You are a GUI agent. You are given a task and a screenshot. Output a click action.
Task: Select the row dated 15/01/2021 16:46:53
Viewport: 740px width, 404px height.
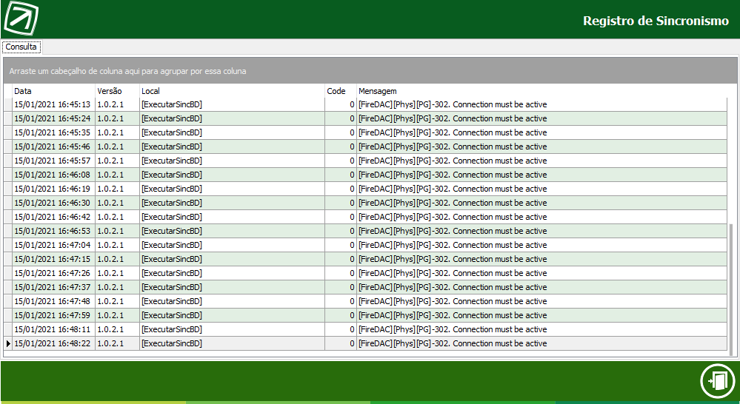(x=365, y=231)
